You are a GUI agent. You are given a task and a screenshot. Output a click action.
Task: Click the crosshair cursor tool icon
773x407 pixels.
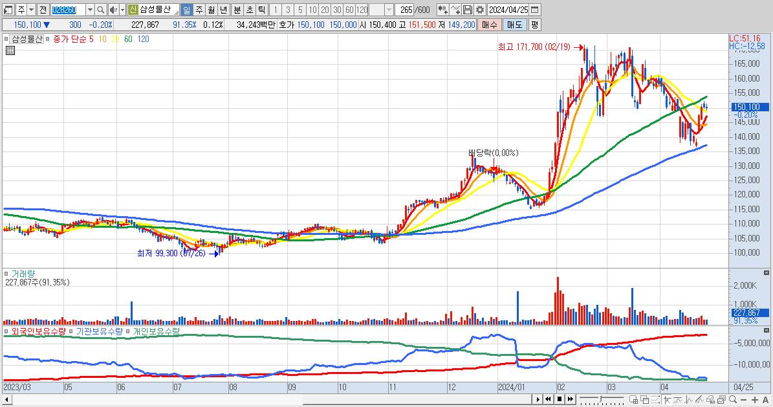[667, 400]
